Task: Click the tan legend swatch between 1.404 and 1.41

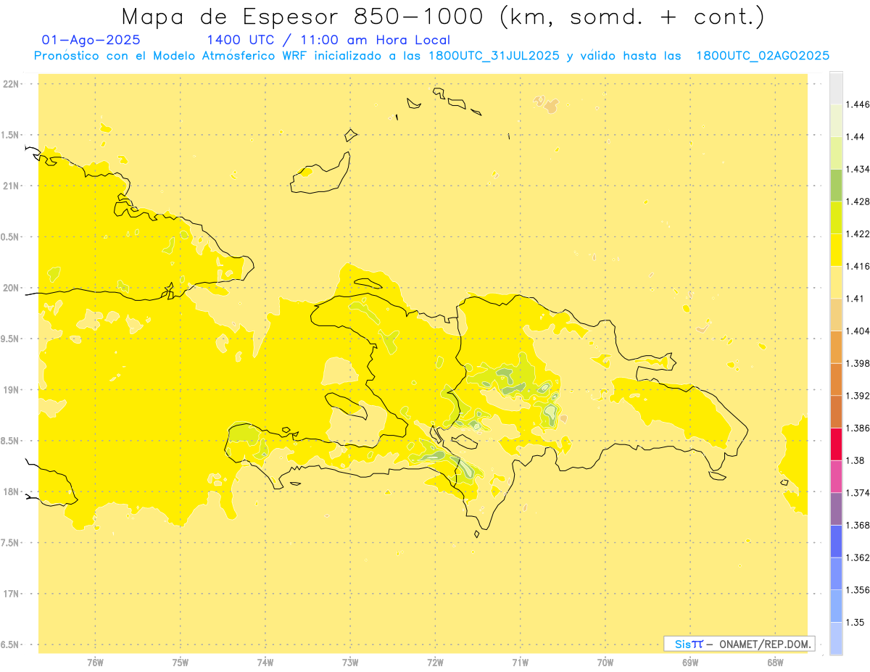Action: coord(836,314)
